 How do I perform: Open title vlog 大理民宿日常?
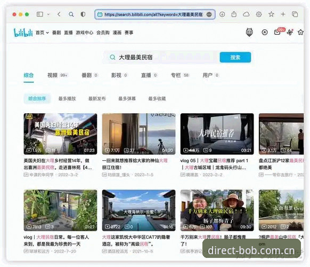point(56,241)
